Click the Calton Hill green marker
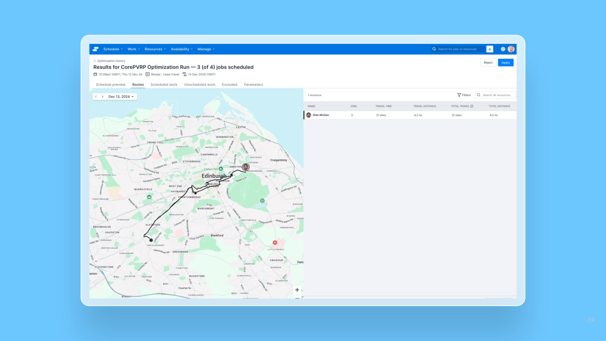Screen dimensions: 606x341 pos(221,169)
